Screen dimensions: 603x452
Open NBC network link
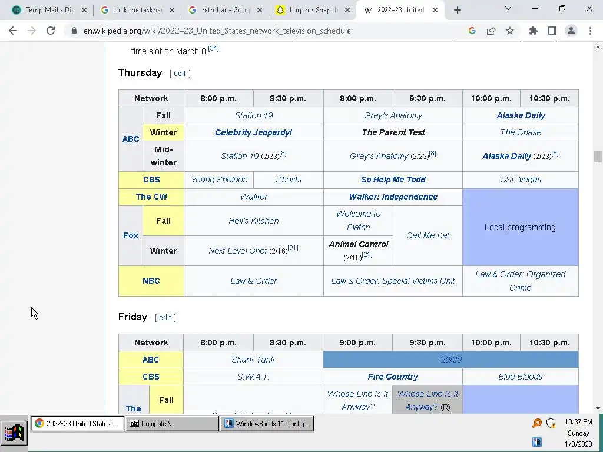coord(151,281)
